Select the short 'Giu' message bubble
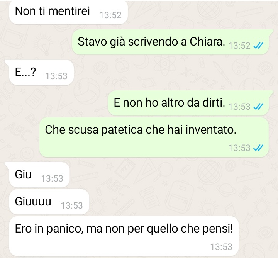278x258 pixels. tap(39, 175)
